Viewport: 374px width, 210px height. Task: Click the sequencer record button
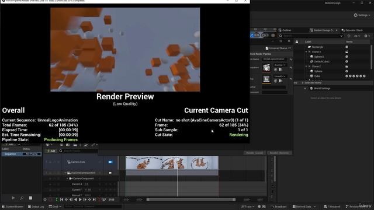50,199
